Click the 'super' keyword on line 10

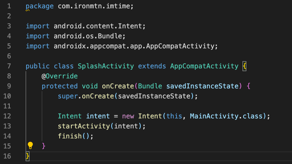68,96
